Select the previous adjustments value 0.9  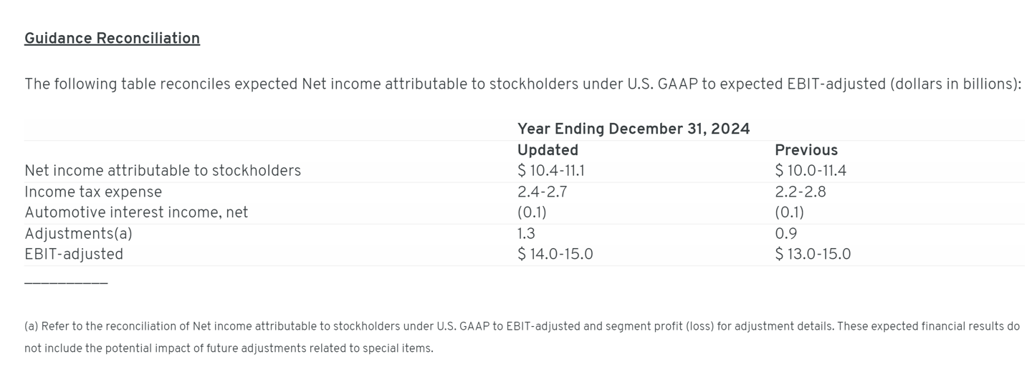(x=785, y=234)
